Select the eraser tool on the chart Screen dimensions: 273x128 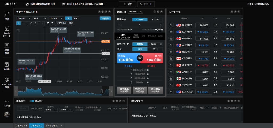pyautogui.click(x=48, y=23)
